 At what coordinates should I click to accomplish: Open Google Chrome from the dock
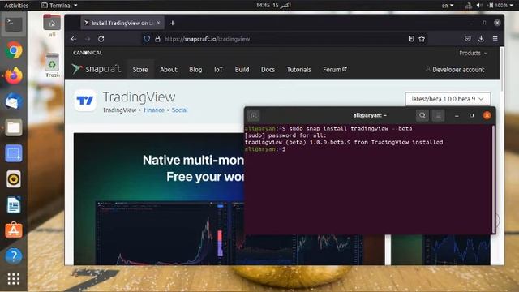point(14,50)
